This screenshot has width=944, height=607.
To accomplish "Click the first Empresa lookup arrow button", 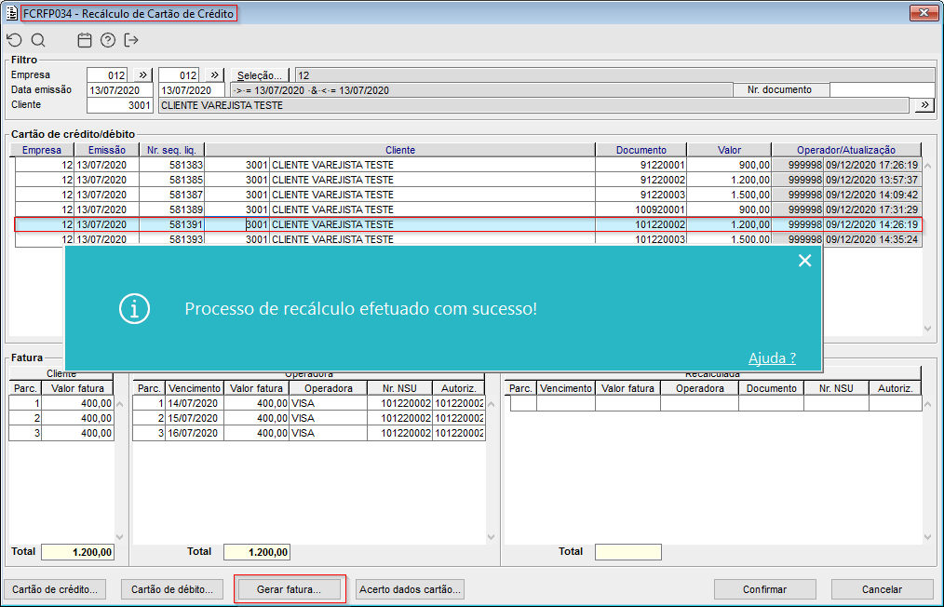I will click(x=142, y=75).
